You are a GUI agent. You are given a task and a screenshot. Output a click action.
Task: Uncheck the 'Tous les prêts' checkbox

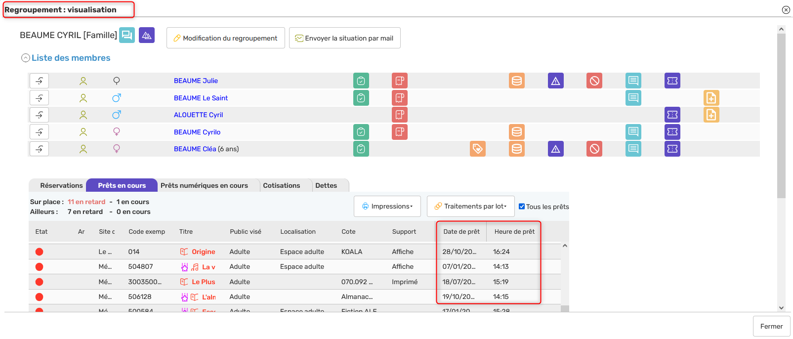pos(522,207)
